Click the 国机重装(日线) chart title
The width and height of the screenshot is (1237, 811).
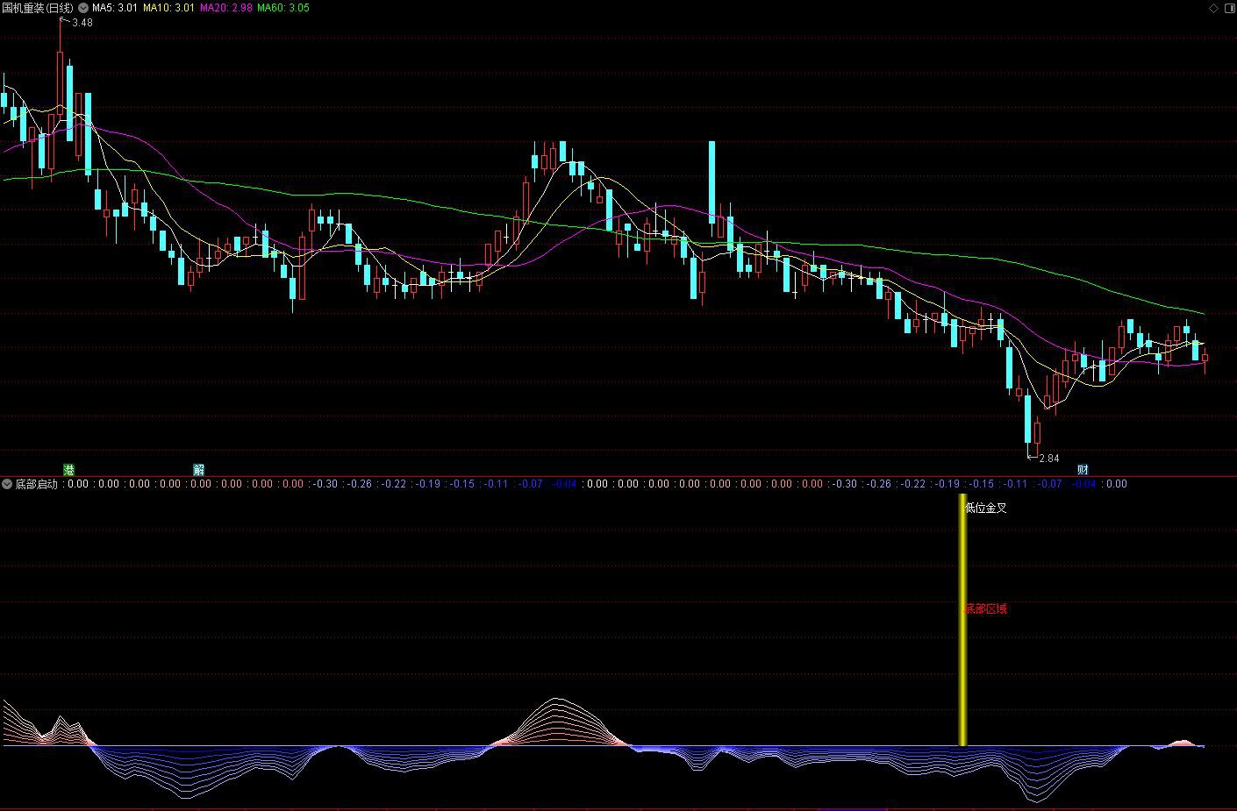coord(39,8)
